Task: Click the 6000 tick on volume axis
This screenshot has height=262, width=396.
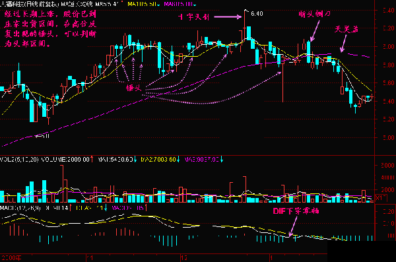Action: tap(387, 165)
